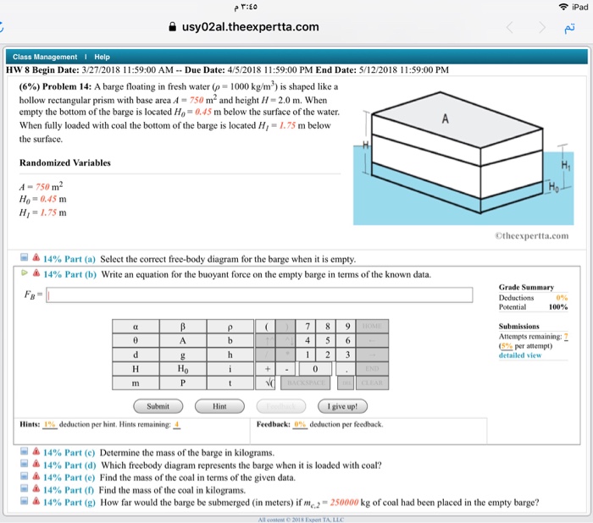Click the HOME key on keypad
Screen dimensions: 593x523
tap(372, 327)
